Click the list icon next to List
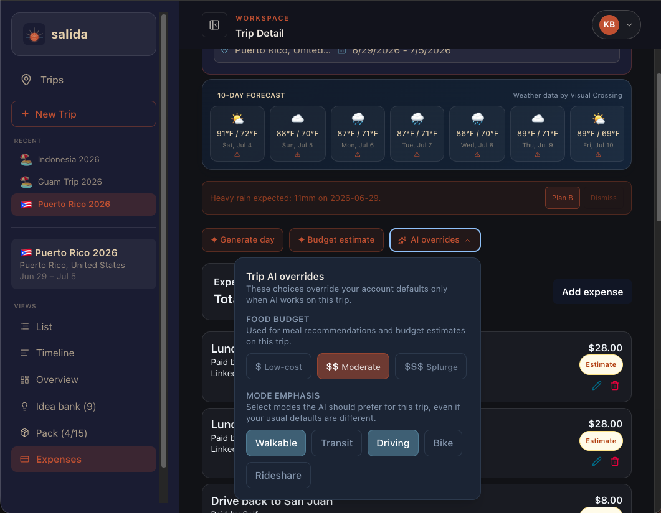This screenshot has height=513, width=661. click(x=24, y=326)
